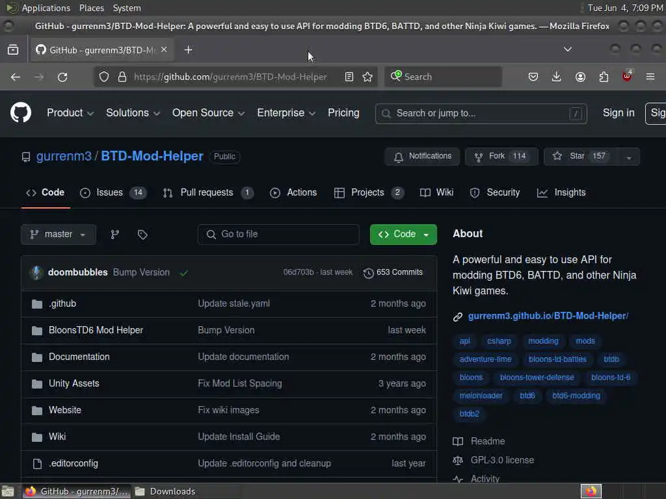Open the Applications menu in top panel
The height and width of the screenshot is (499, 666).
[46, 8]
